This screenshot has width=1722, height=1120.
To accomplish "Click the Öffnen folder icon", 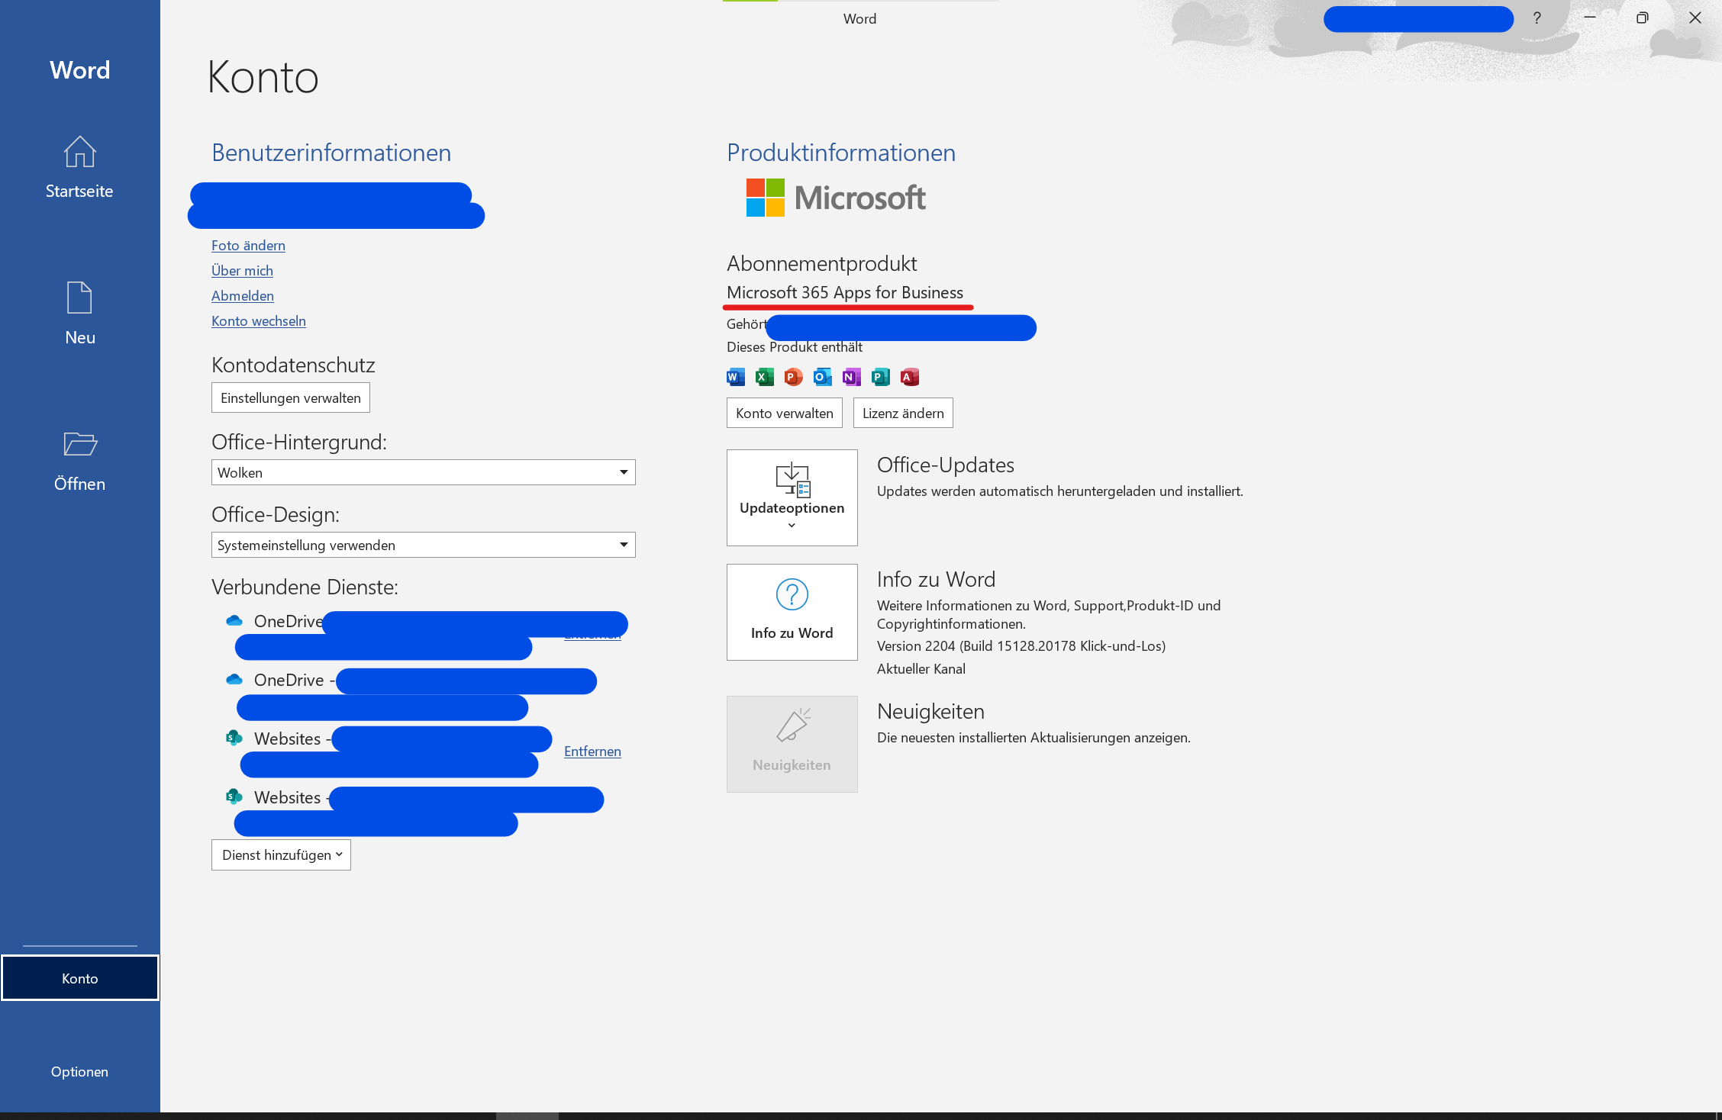I will point(79,444).
